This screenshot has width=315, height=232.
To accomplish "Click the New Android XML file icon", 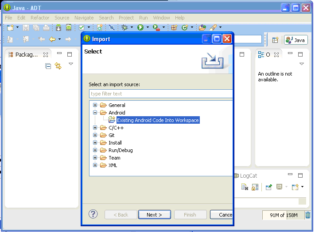I will pos(100,27).
